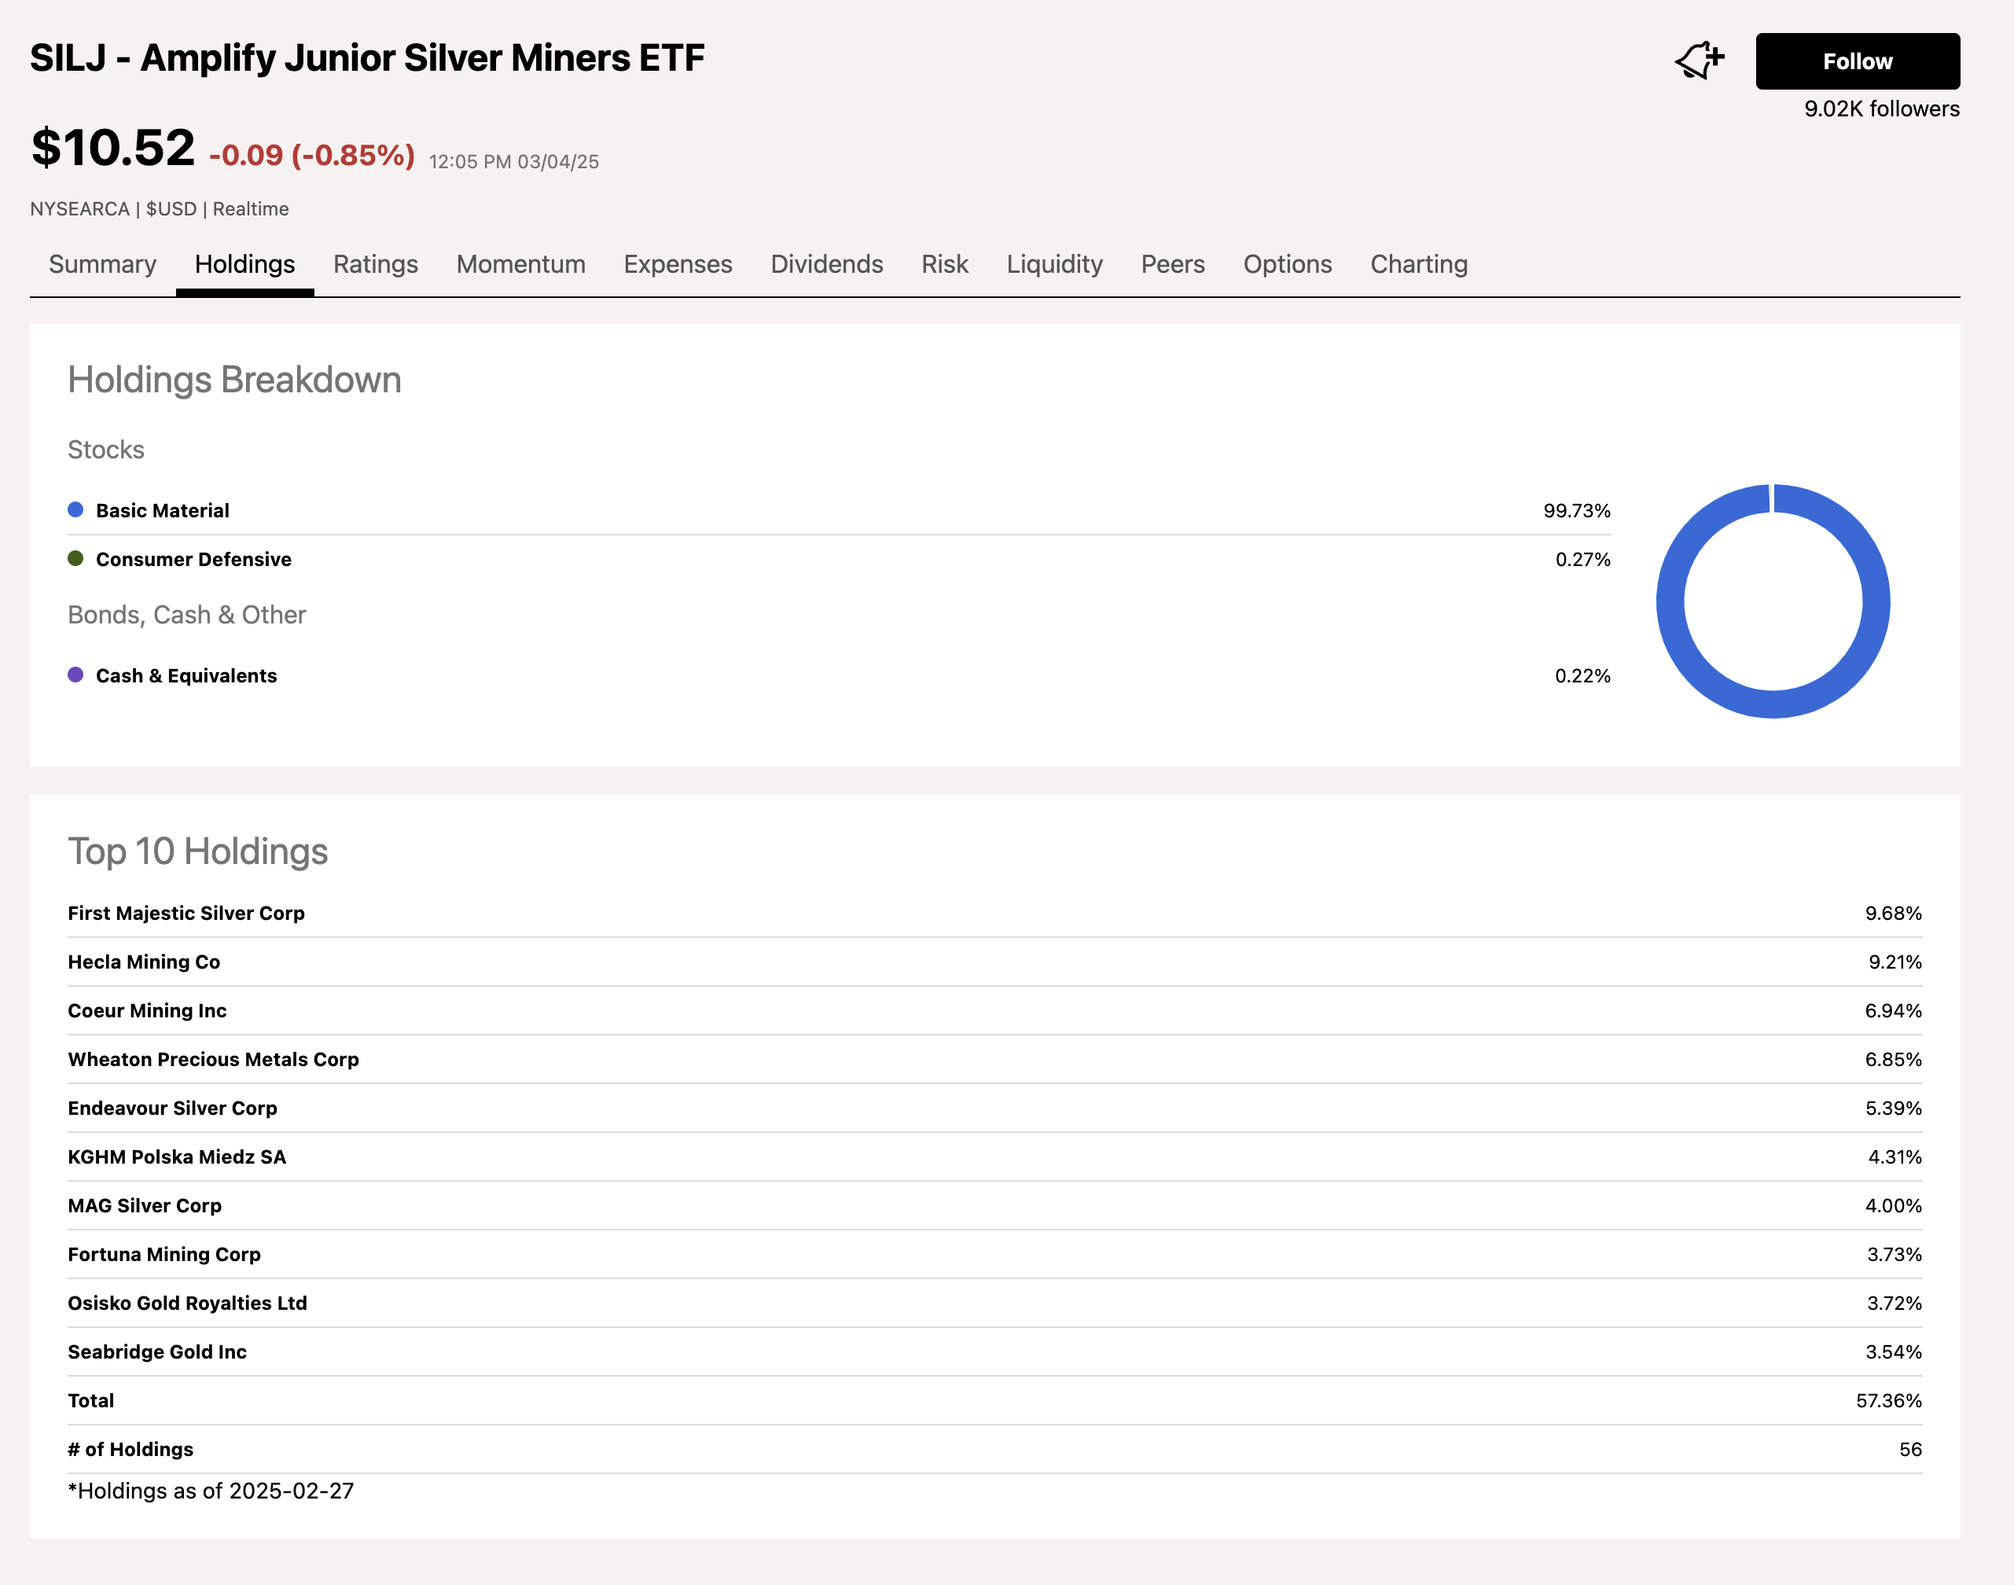
Task: Go to the Expenses tab
Action: [x=677, y=264]
